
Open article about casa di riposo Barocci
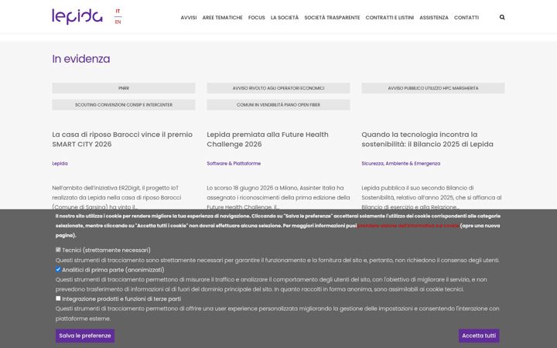tap(122, 139)
